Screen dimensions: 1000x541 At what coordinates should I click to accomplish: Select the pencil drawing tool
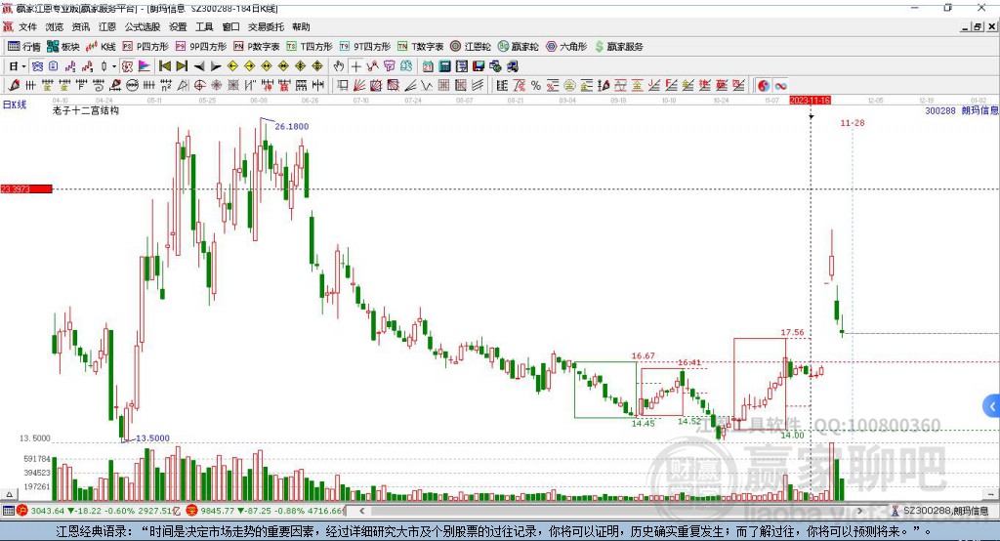pos(14,86)
